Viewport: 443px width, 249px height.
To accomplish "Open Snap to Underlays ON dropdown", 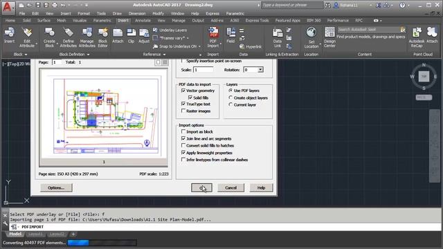I will pos(199,46).
